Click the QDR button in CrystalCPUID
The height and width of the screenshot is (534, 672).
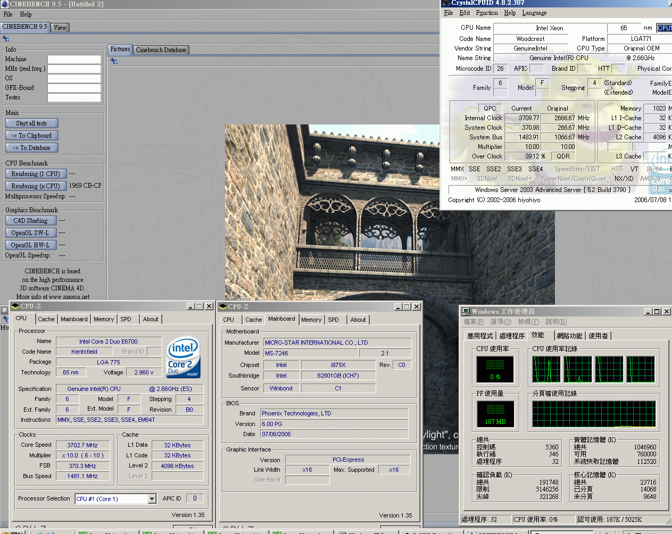[563, 156]
